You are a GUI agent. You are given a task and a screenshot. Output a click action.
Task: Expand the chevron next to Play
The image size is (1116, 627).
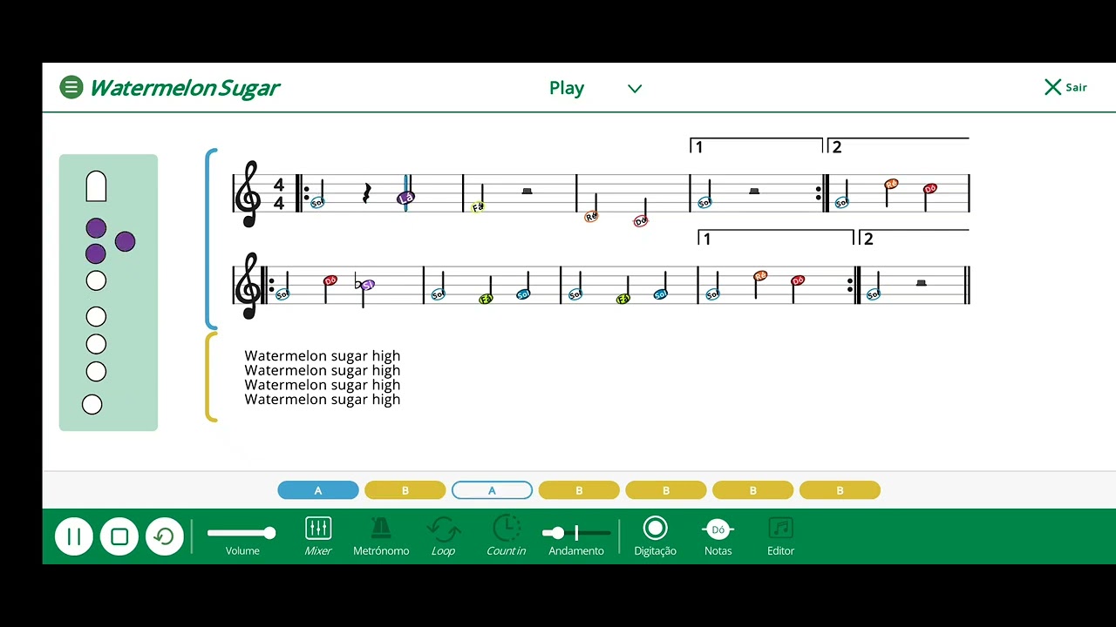(x=635, y=88)
